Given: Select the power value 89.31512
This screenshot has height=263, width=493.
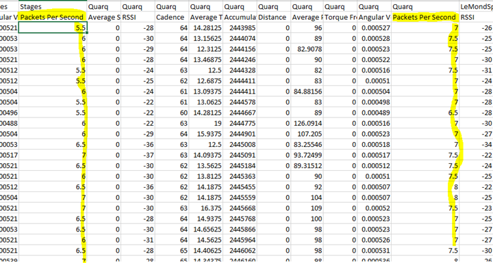Looking at the screenshot, I should 307,166.
